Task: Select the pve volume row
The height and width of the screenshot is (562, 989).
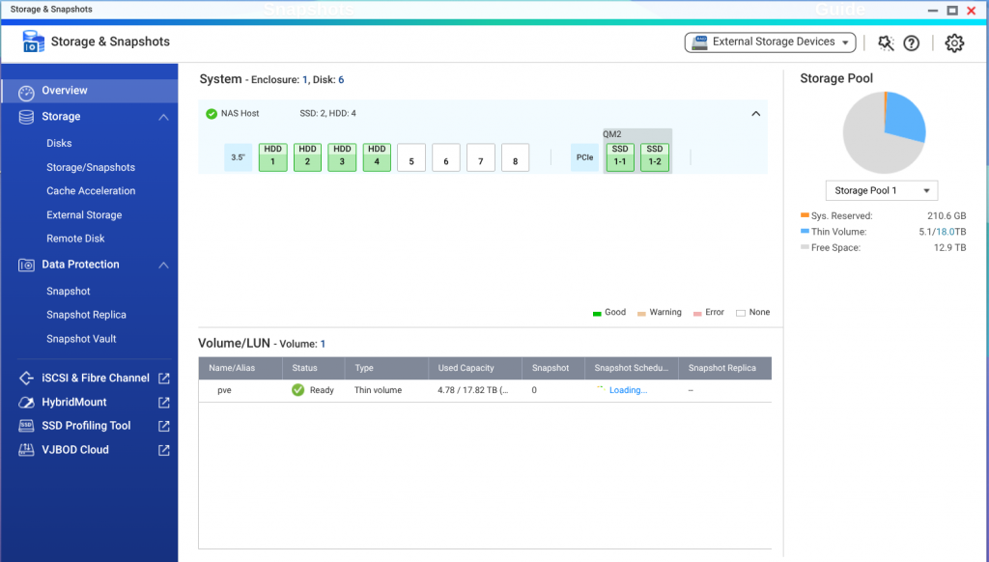Action: tap(485, 390)
